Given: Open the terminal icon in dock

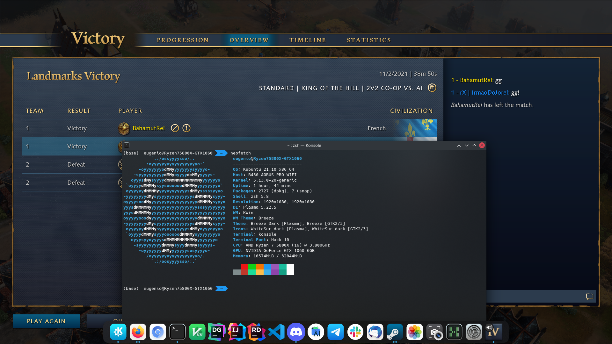Looking at the screenshot, I should [x=178, y=332].
